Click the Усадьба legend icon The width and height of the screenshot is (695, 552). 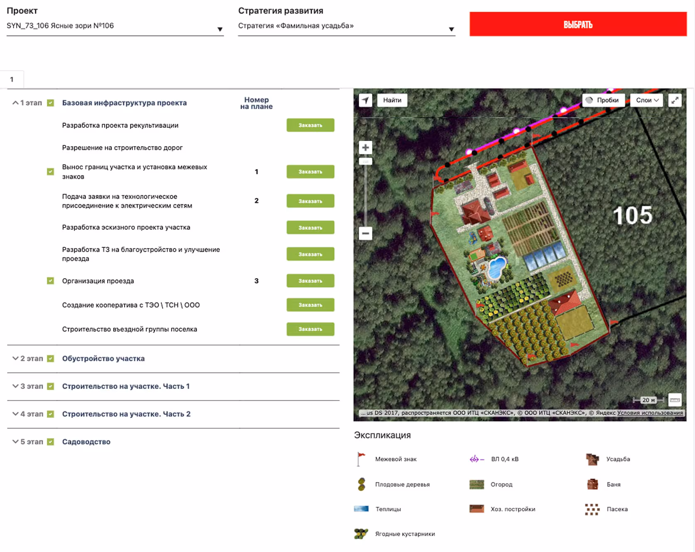point(592,459)
